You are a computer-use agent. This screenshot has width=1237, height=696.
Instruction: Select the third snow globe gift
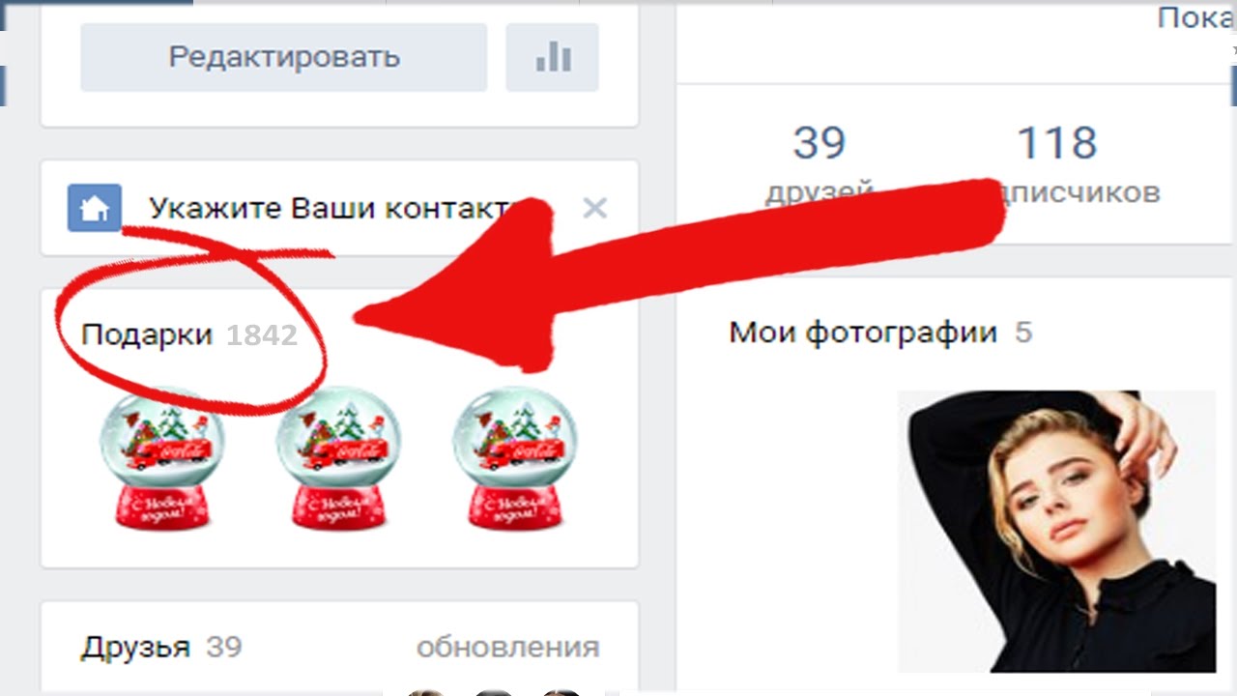[x=515, y=459]
